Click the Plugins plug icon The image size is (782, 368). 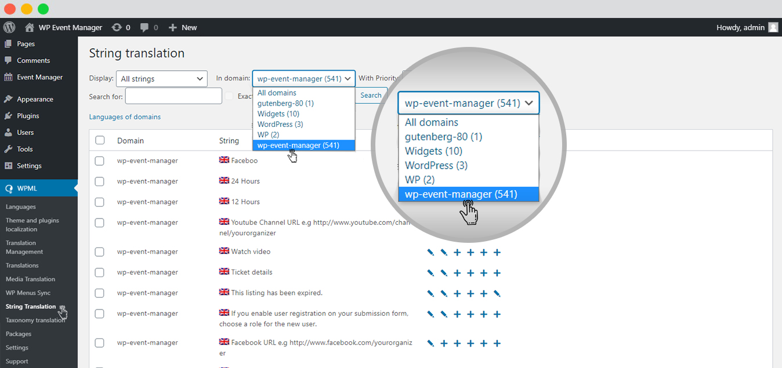pyautogui.click(x=8, y=116)
